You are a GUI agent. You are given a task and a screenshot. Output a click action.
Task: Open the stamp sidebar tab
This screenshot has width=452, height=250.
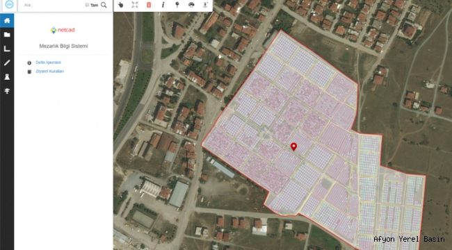coord(7,77)
